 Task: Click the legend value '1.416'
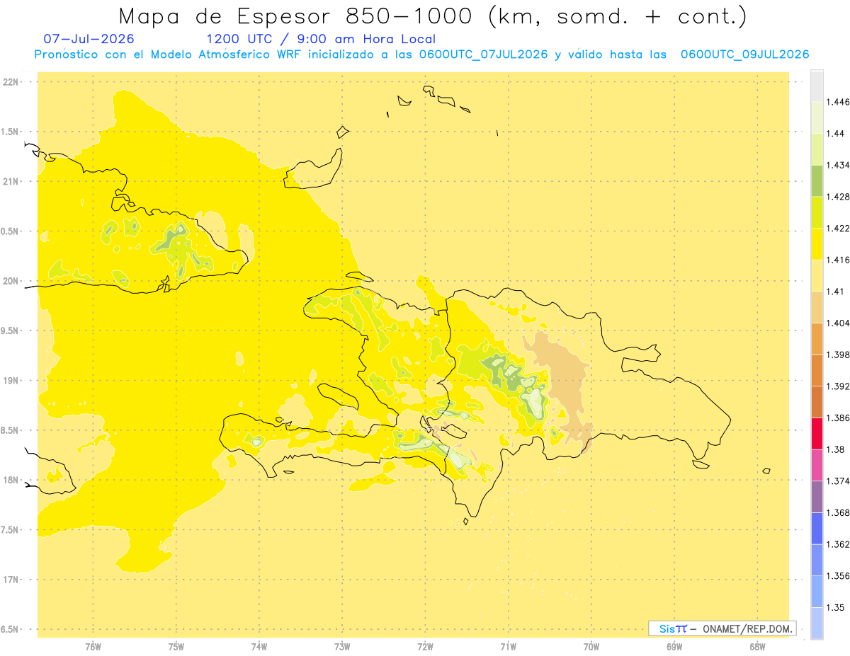[838, 260]
